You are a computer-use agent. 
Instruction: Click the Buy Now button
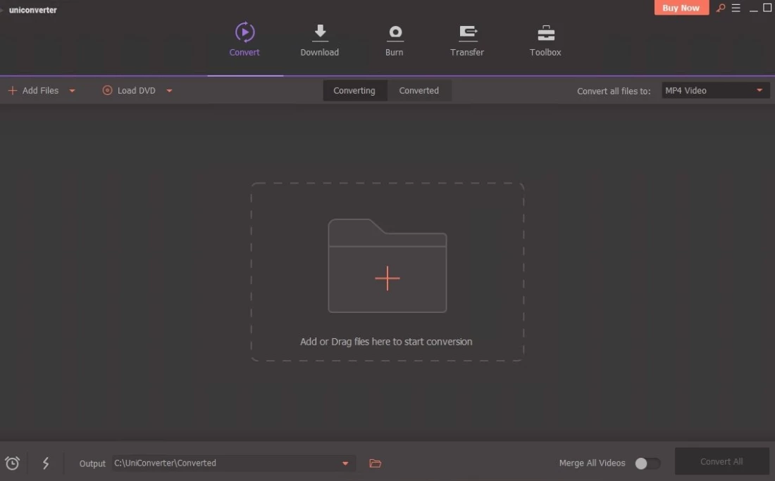(x=681, y=8)
